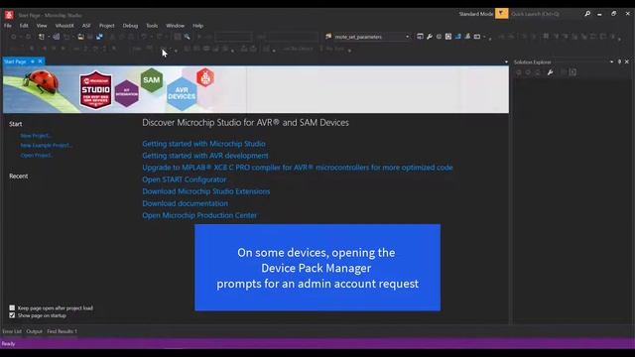
Task: Open the Debug menu
Action: click(x=130, y=26)
